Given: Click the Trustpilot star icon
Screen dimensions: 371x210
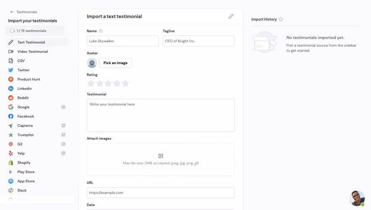Looking at the screenshot, I should coord(11,135).
